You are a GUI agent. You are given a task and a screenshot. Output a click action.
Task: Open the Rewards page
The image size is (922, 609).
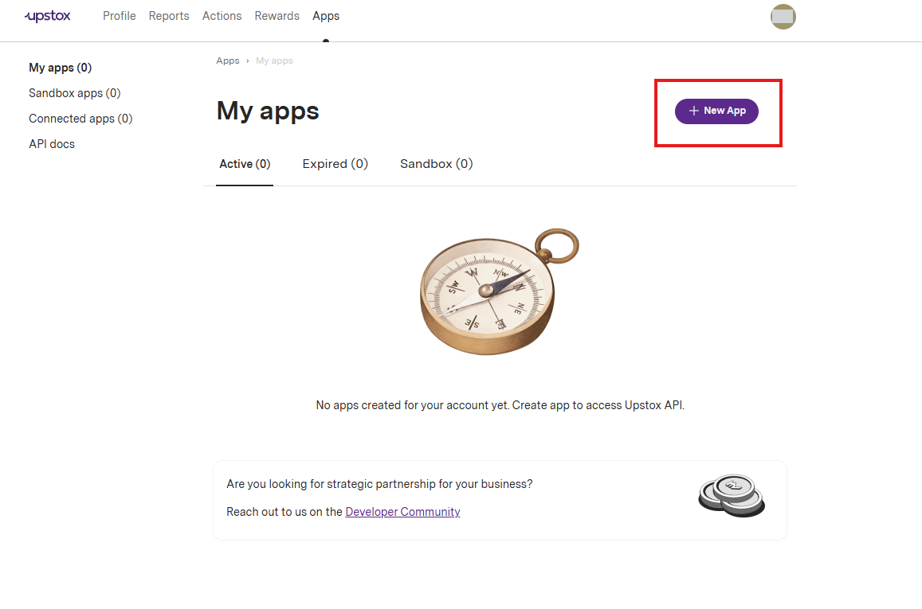(277, 16)
